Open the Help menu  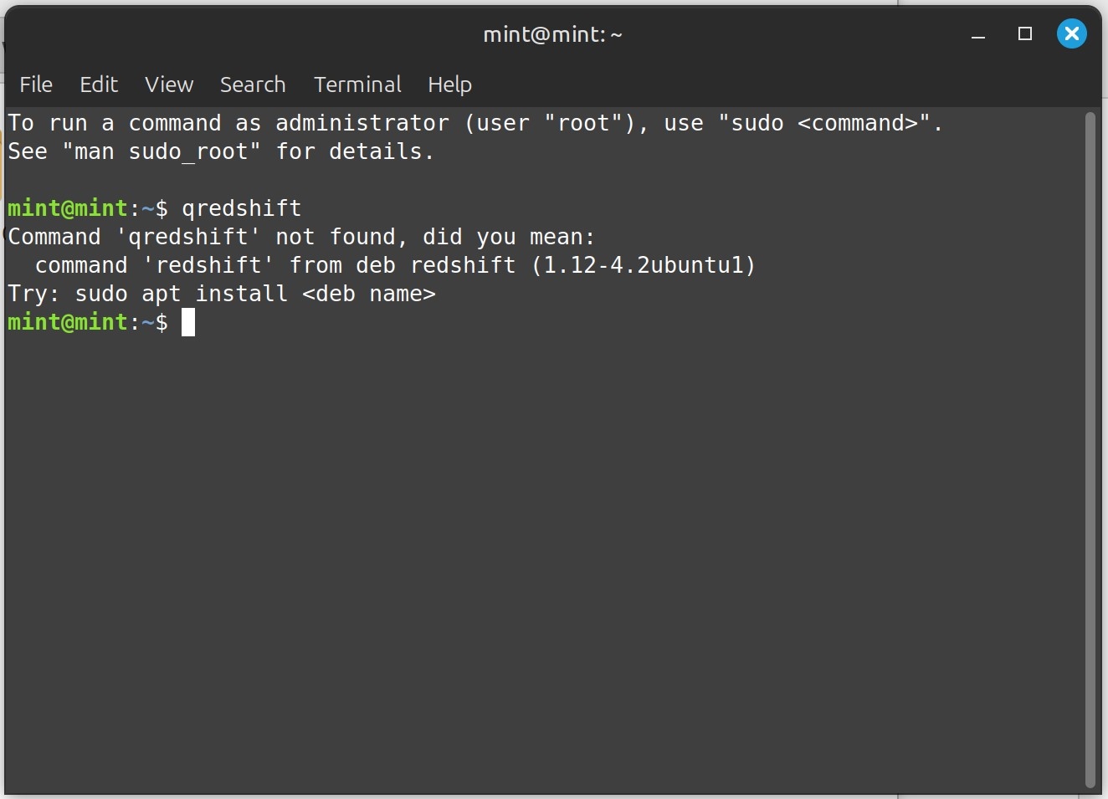[x=449, y=85]
